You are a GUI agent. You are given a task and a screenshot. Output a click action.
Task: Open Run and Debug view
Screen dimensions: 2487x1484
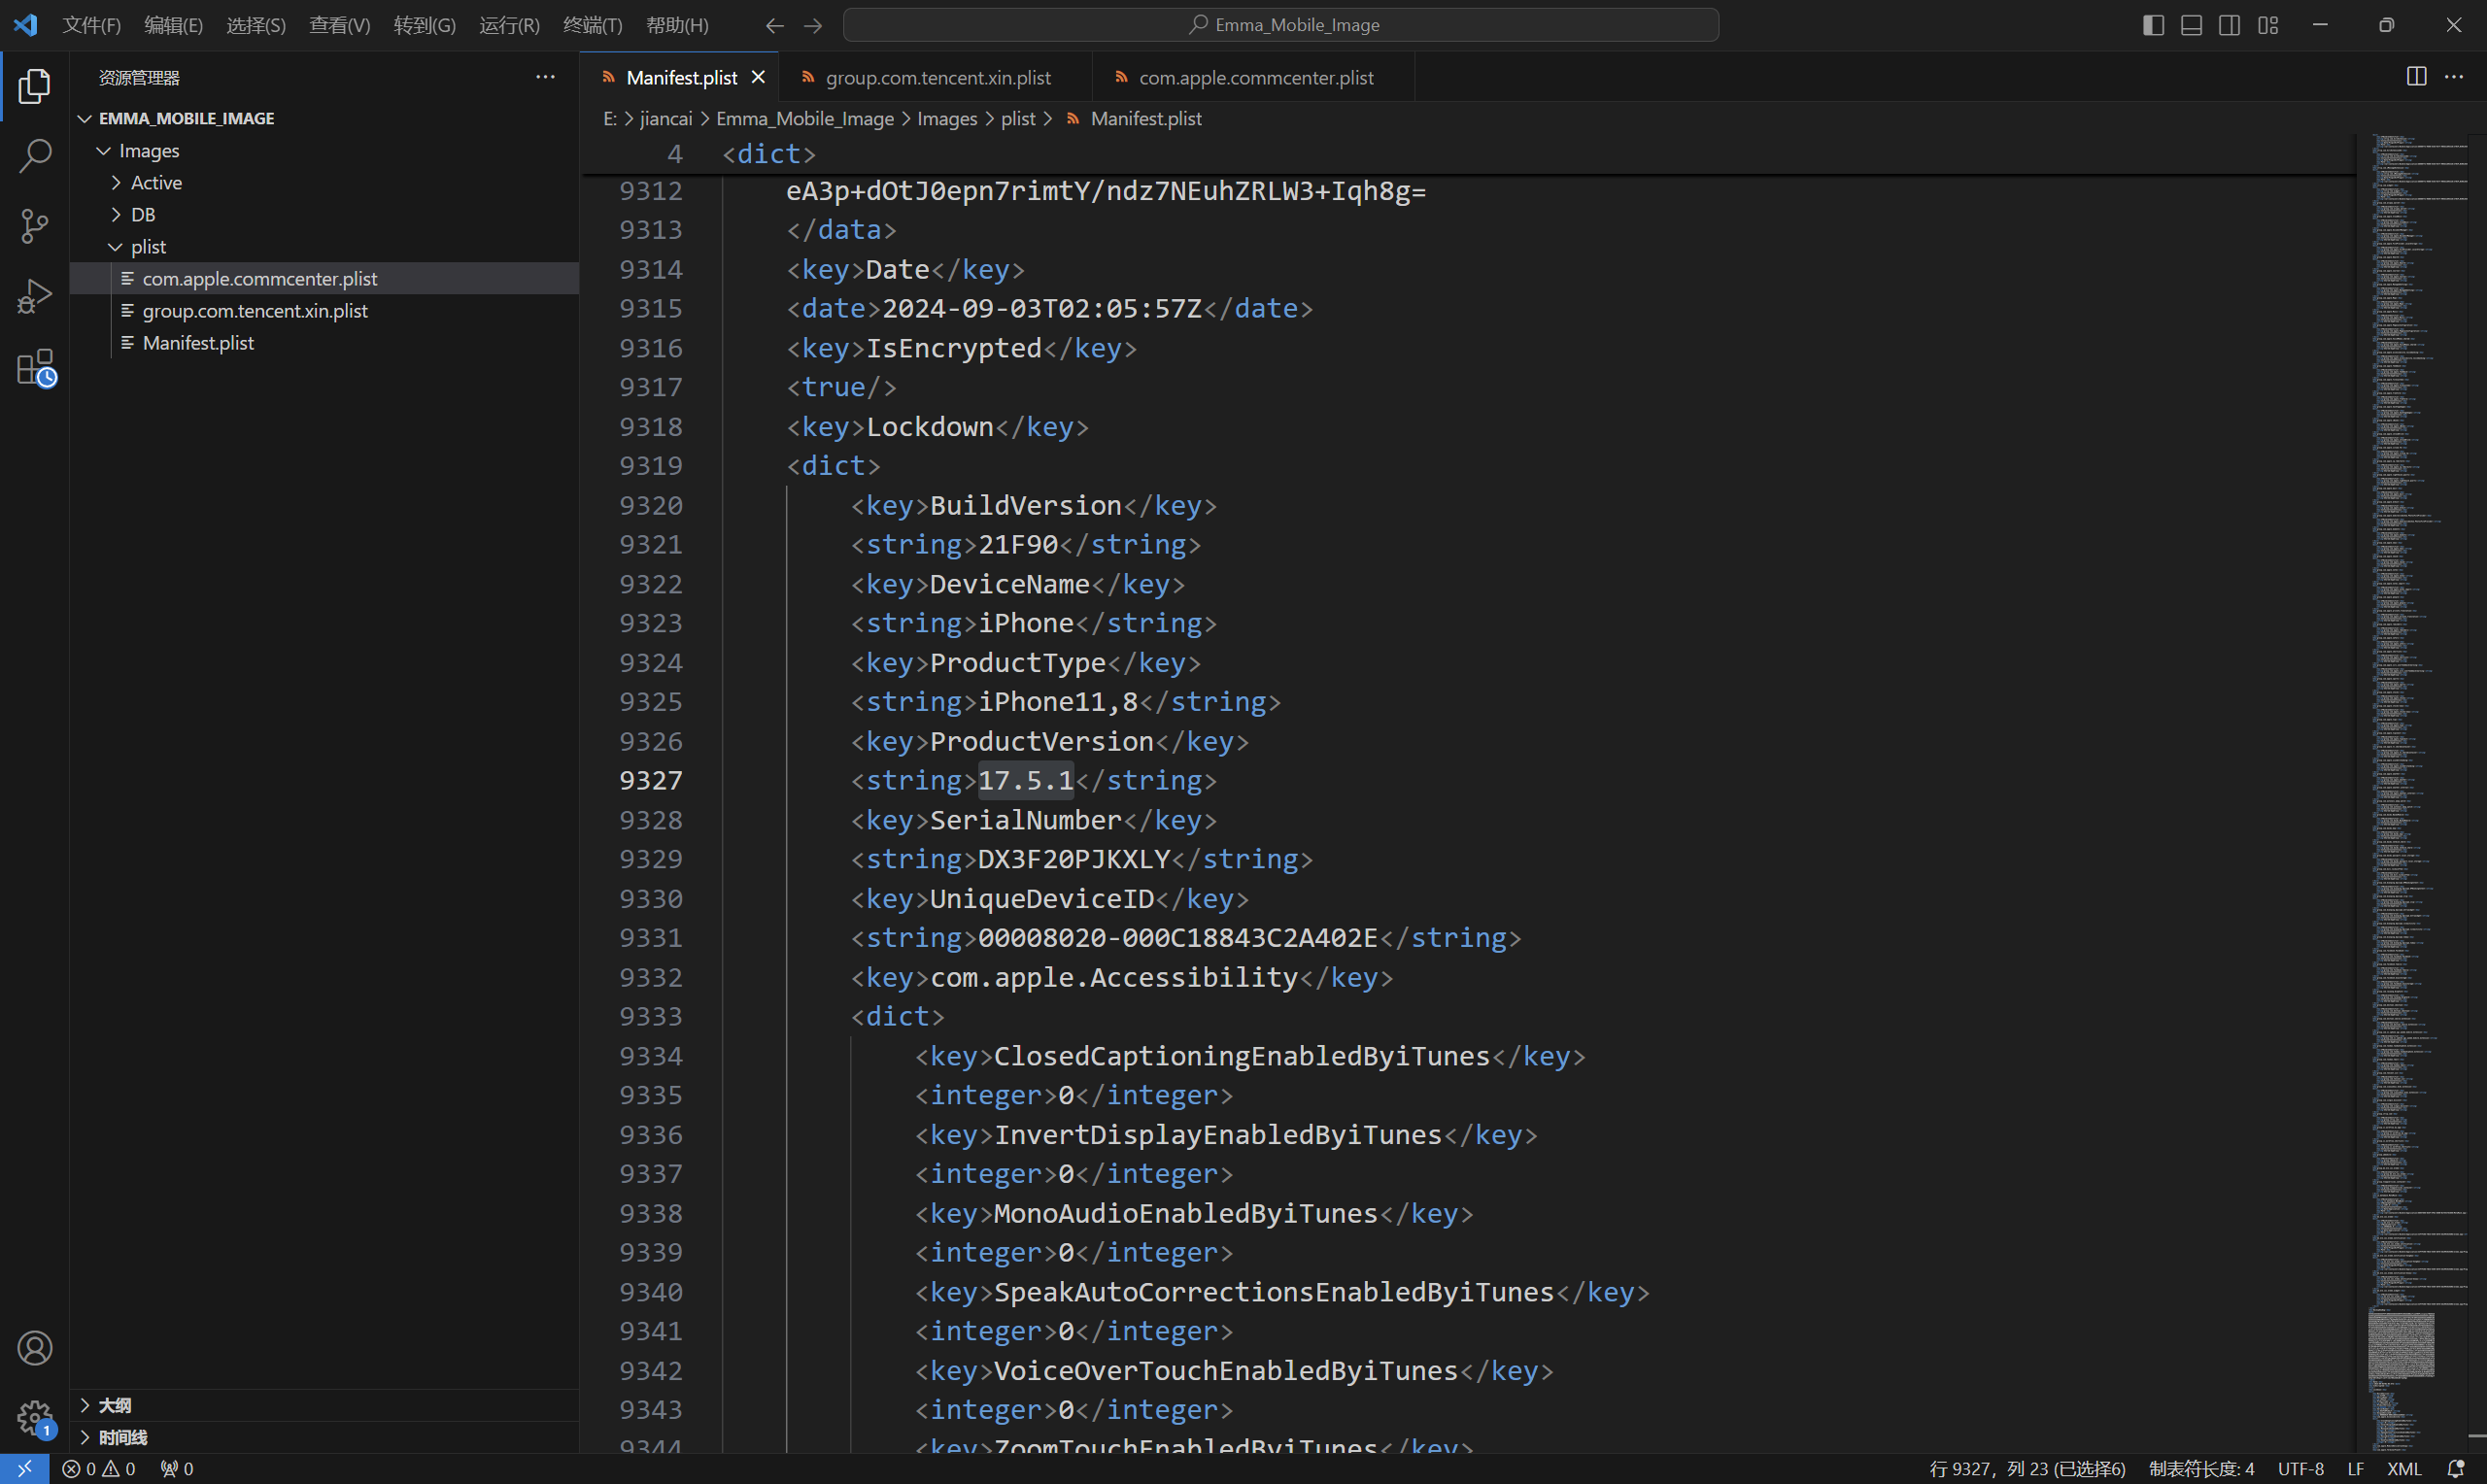pos(34,297)
